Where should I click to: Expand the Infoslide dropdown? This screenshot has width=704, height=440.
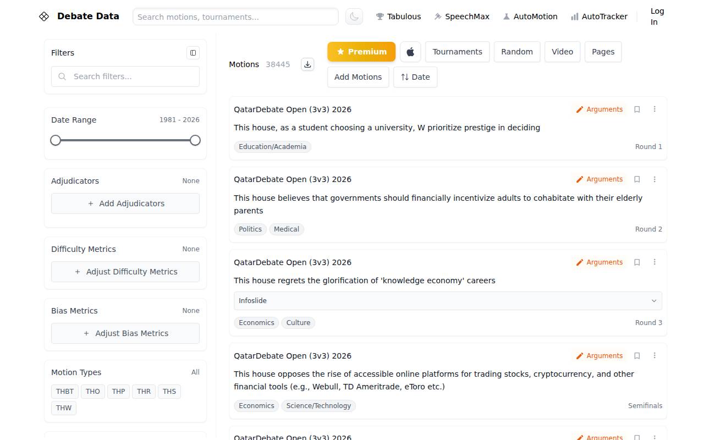(448, 301)
